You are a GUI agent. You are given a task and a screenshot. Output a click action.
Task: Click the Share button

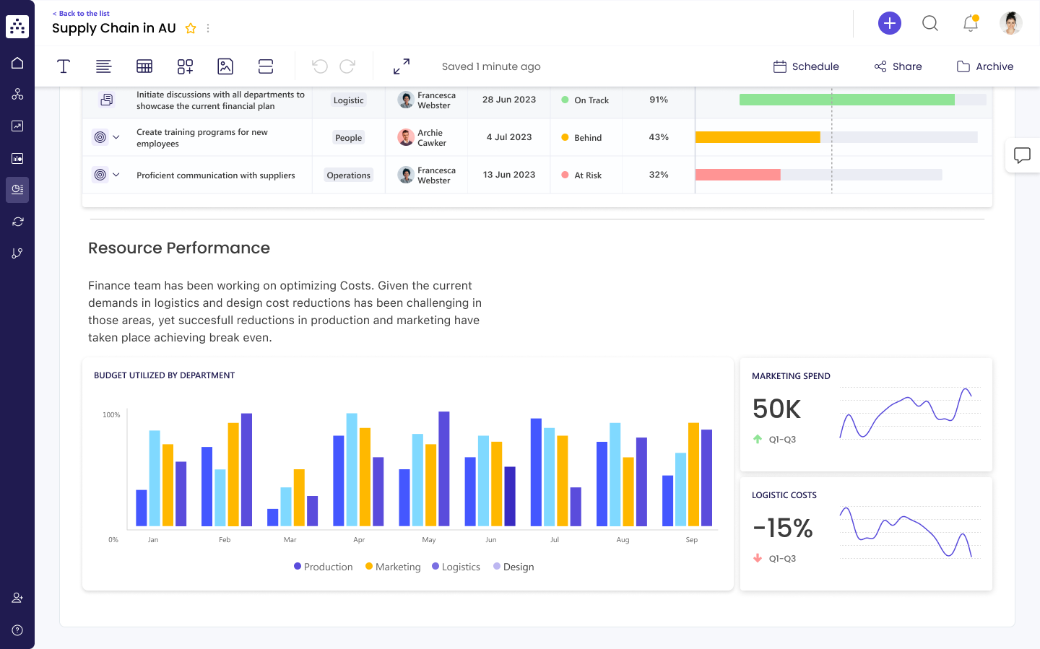898,66
